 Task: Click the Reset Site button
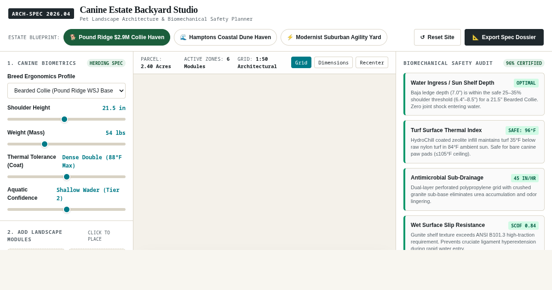point(437,37)
